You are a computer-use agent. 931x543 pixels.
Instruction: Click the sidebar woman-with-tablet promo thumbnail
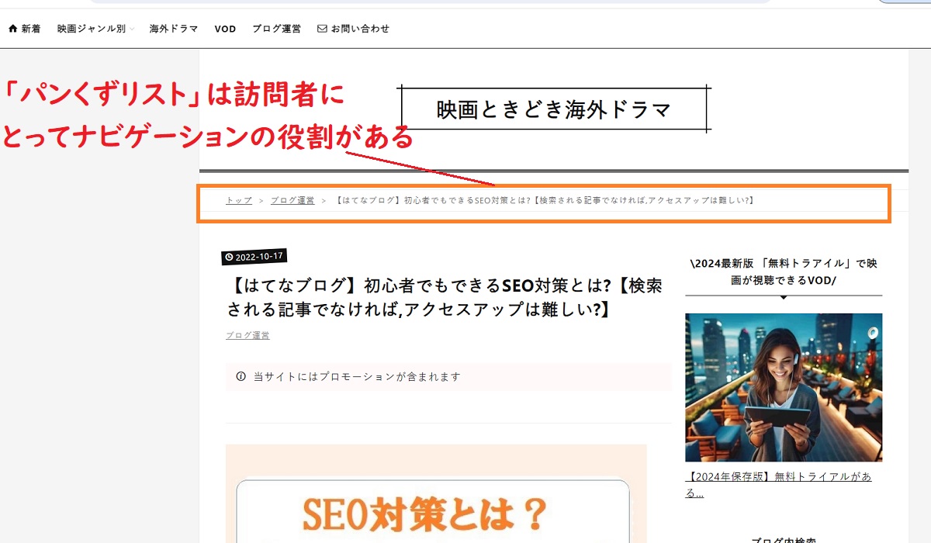click(782, 386)
